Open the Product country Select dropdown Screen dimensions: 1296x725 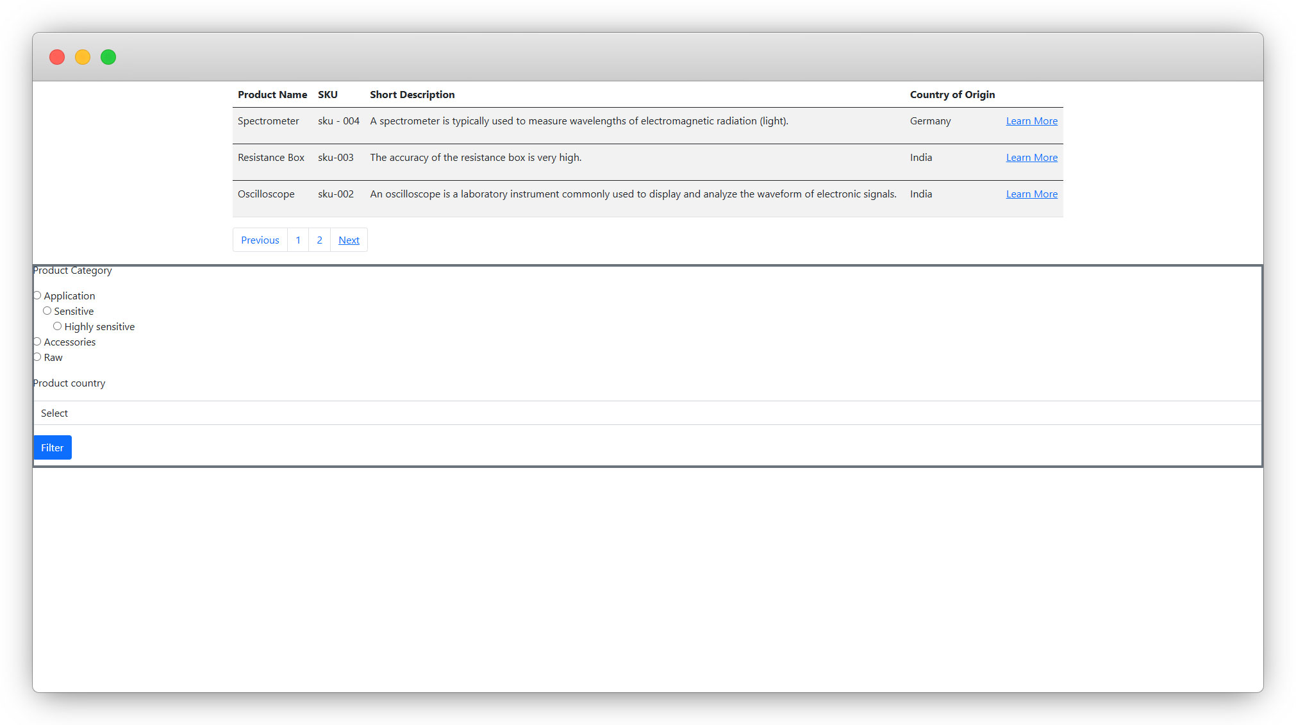point(647,413)
